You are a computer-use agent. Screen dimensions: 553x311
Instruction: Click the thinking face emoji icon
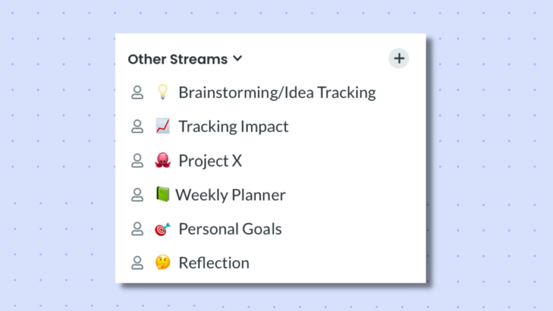coord(163,263)
